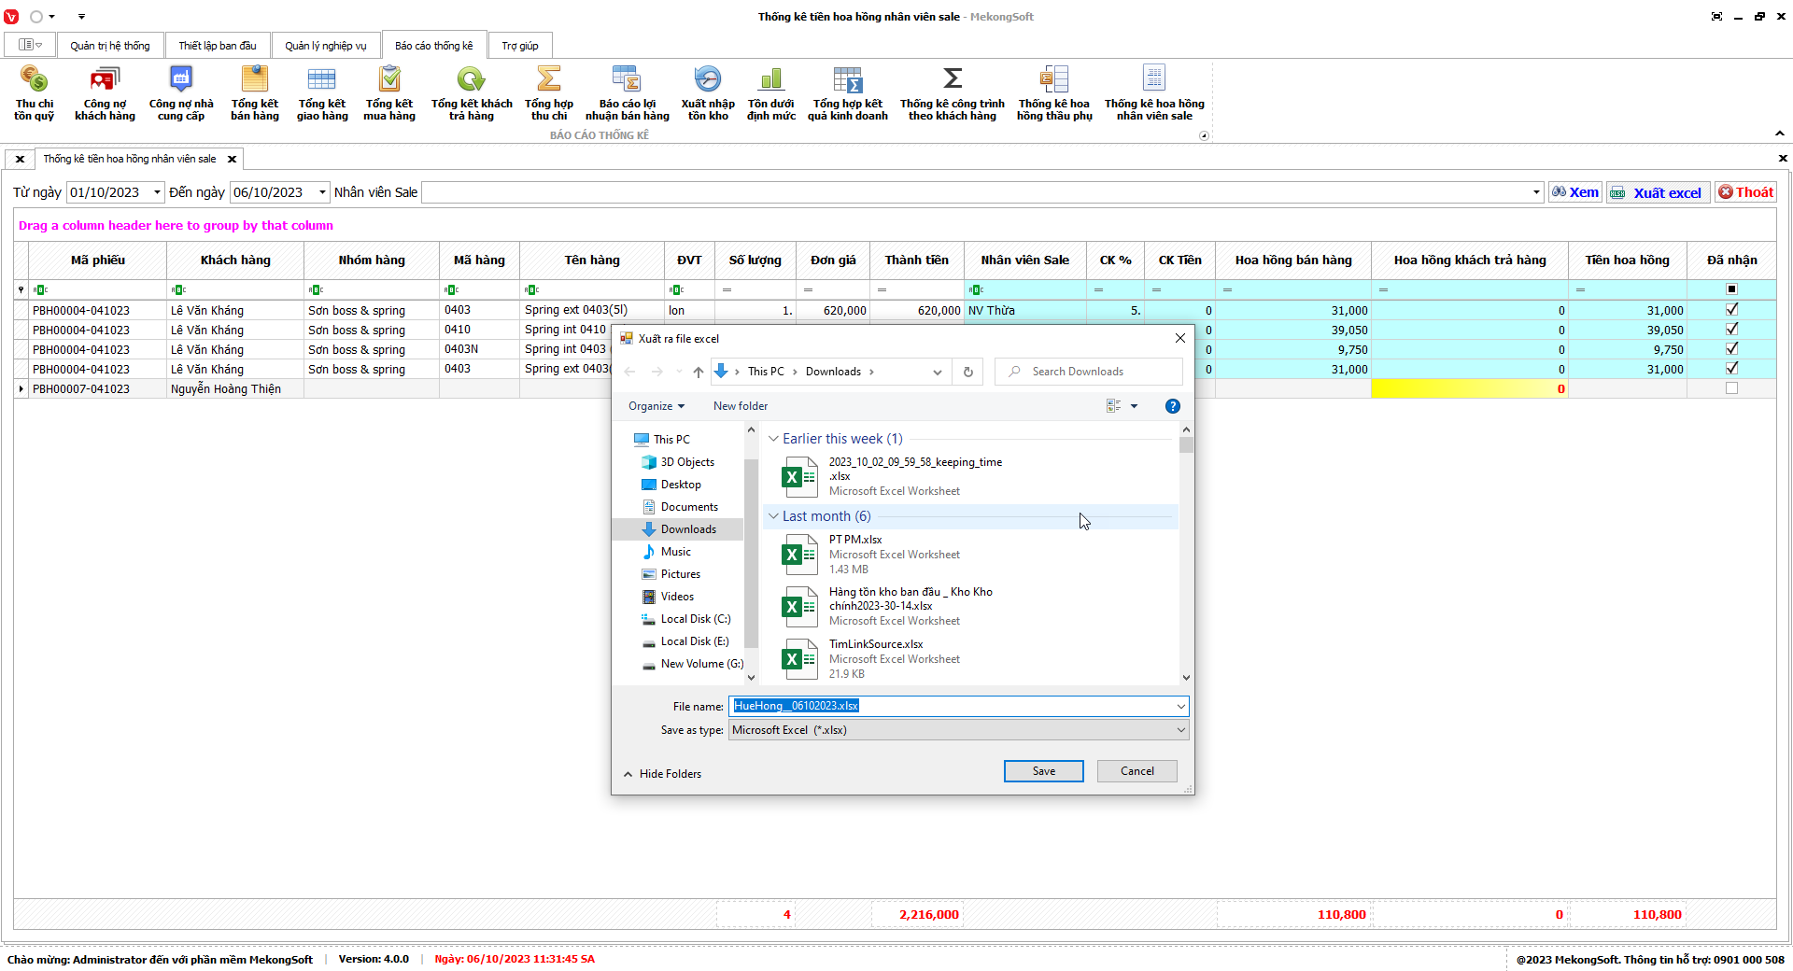Open the File name history dropdown
This screenshot has width=1793, height=971.
1181,707
